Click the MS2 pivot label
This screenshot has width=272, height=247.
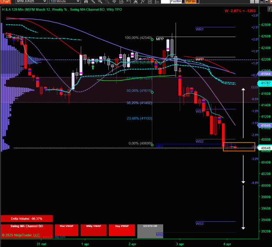[x=160, y=234]
